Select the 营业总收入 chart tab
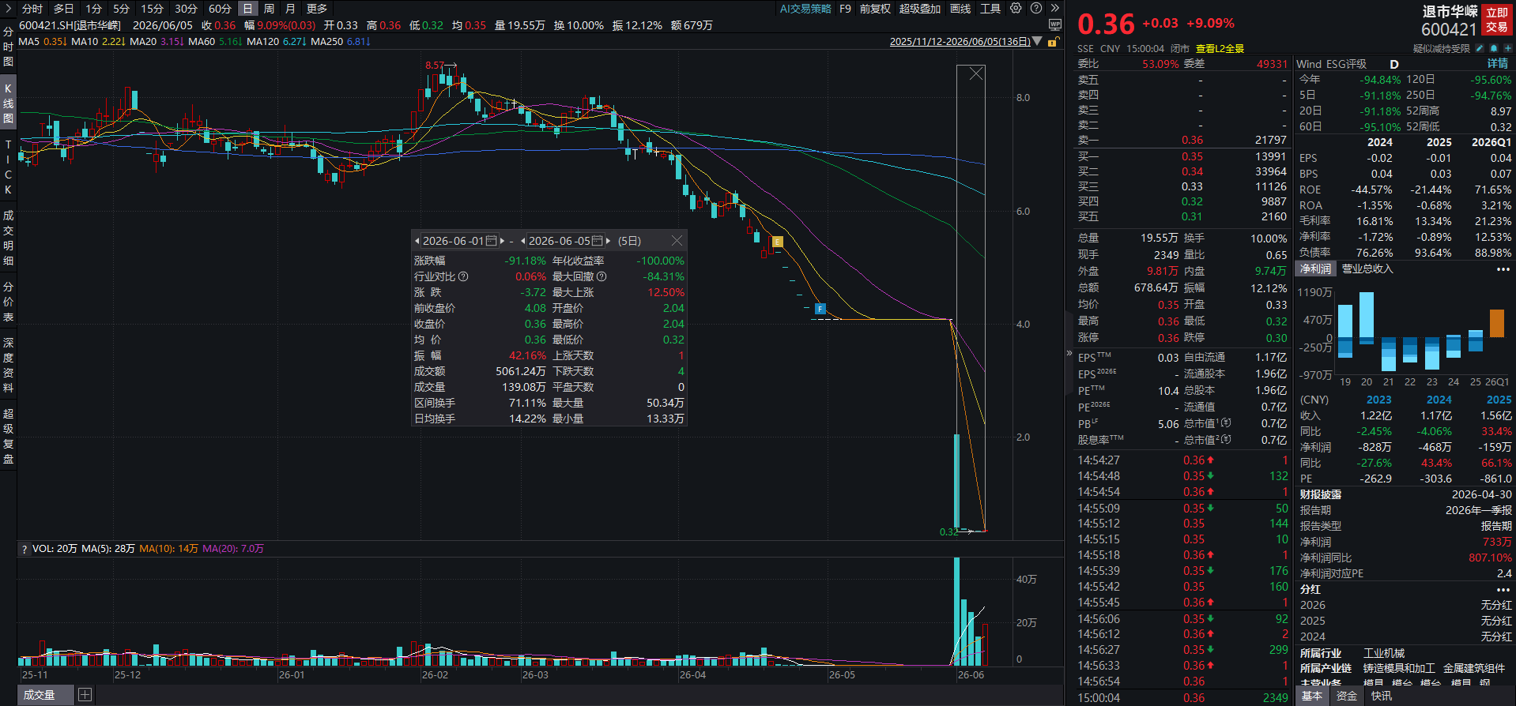 1367,269
